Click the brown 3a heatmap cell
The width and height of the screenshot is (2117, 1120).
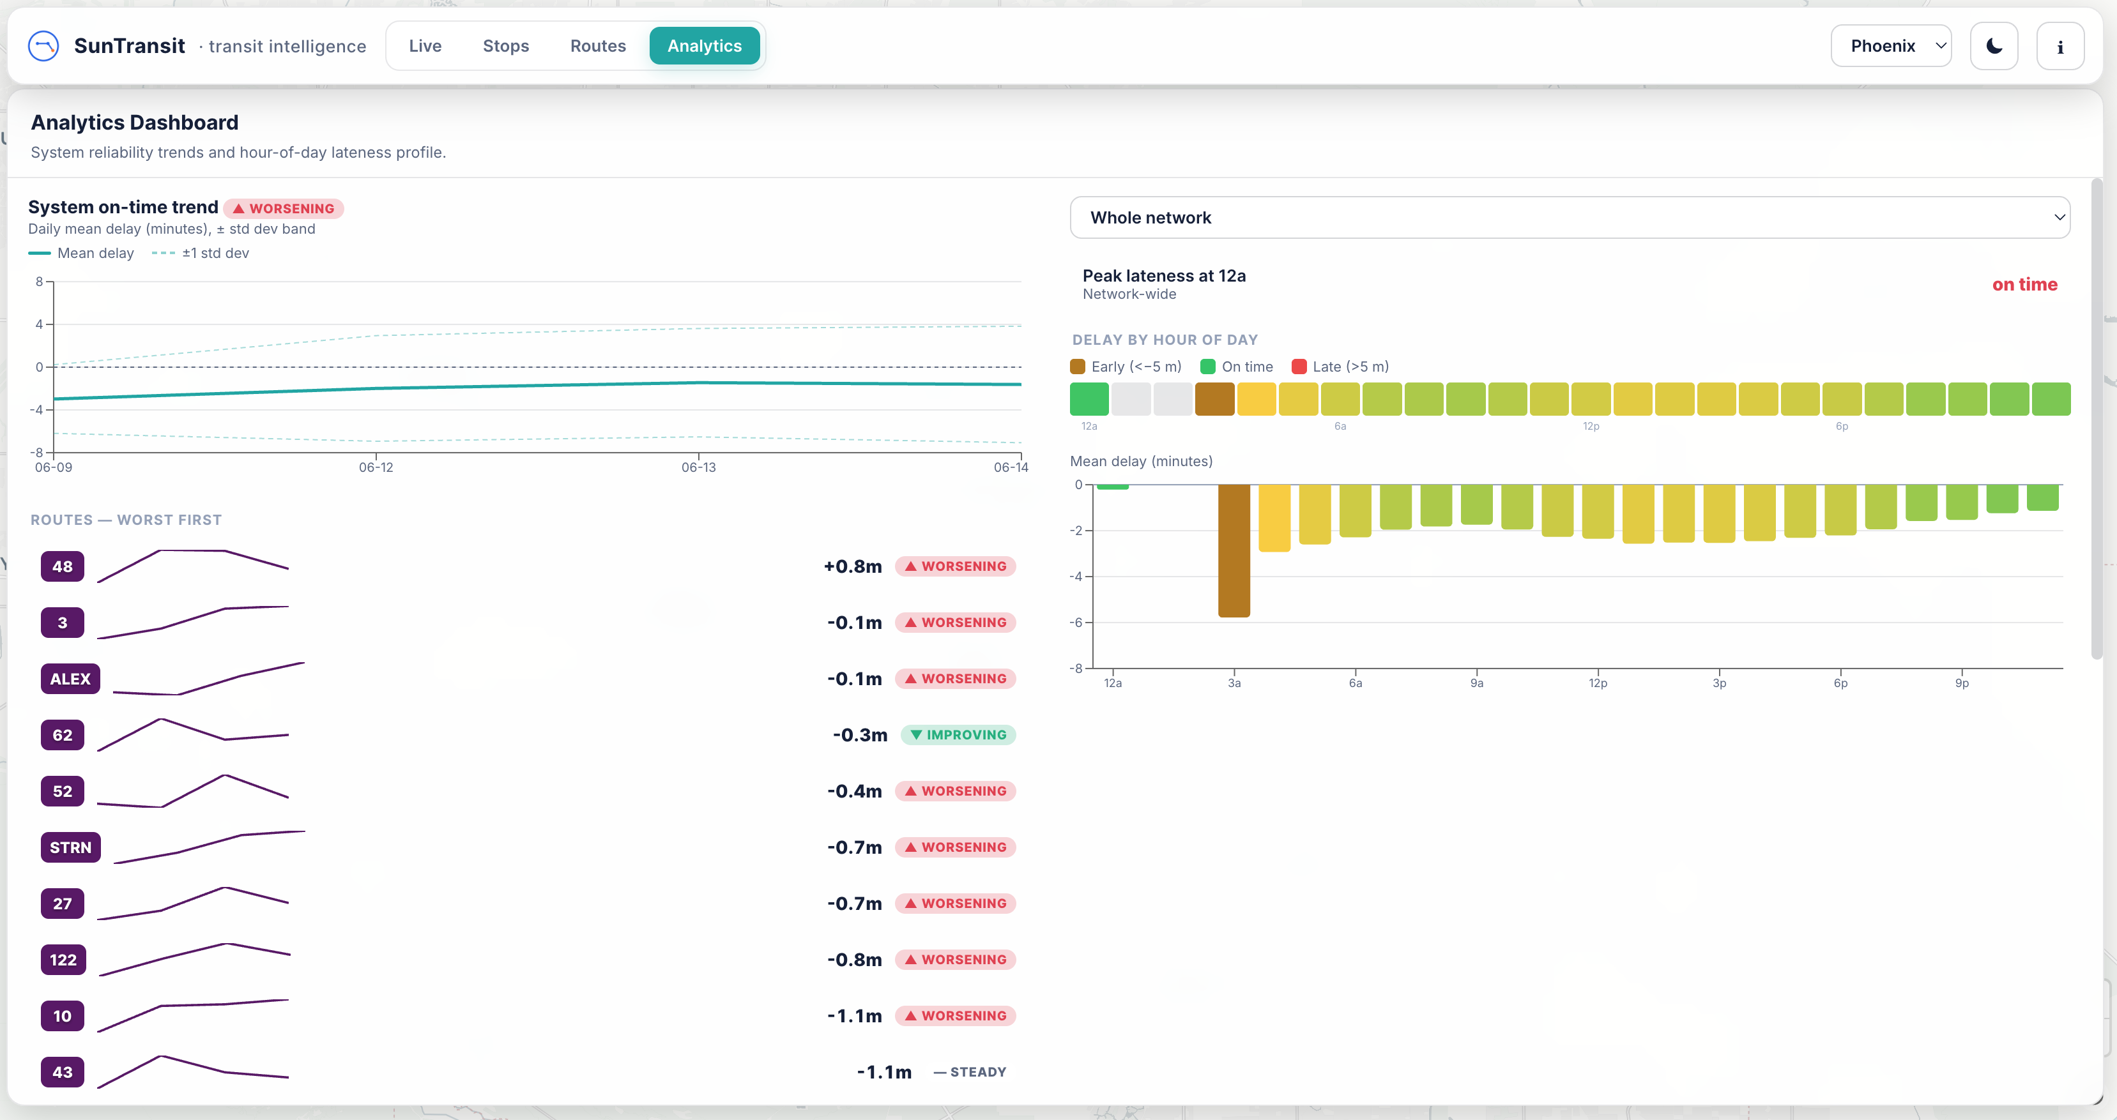click(1214, 399)
